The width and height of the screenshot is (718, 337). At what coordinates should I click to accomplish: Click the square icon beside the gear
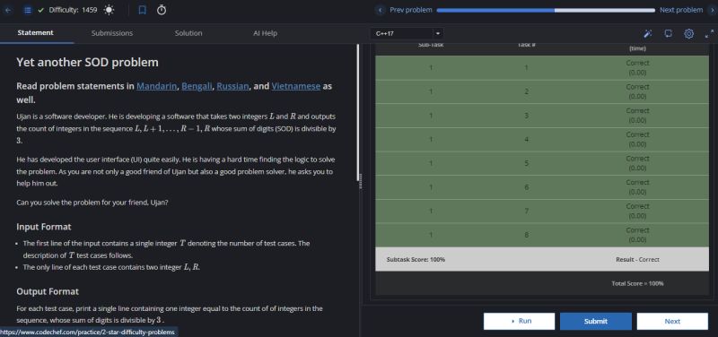668,33
